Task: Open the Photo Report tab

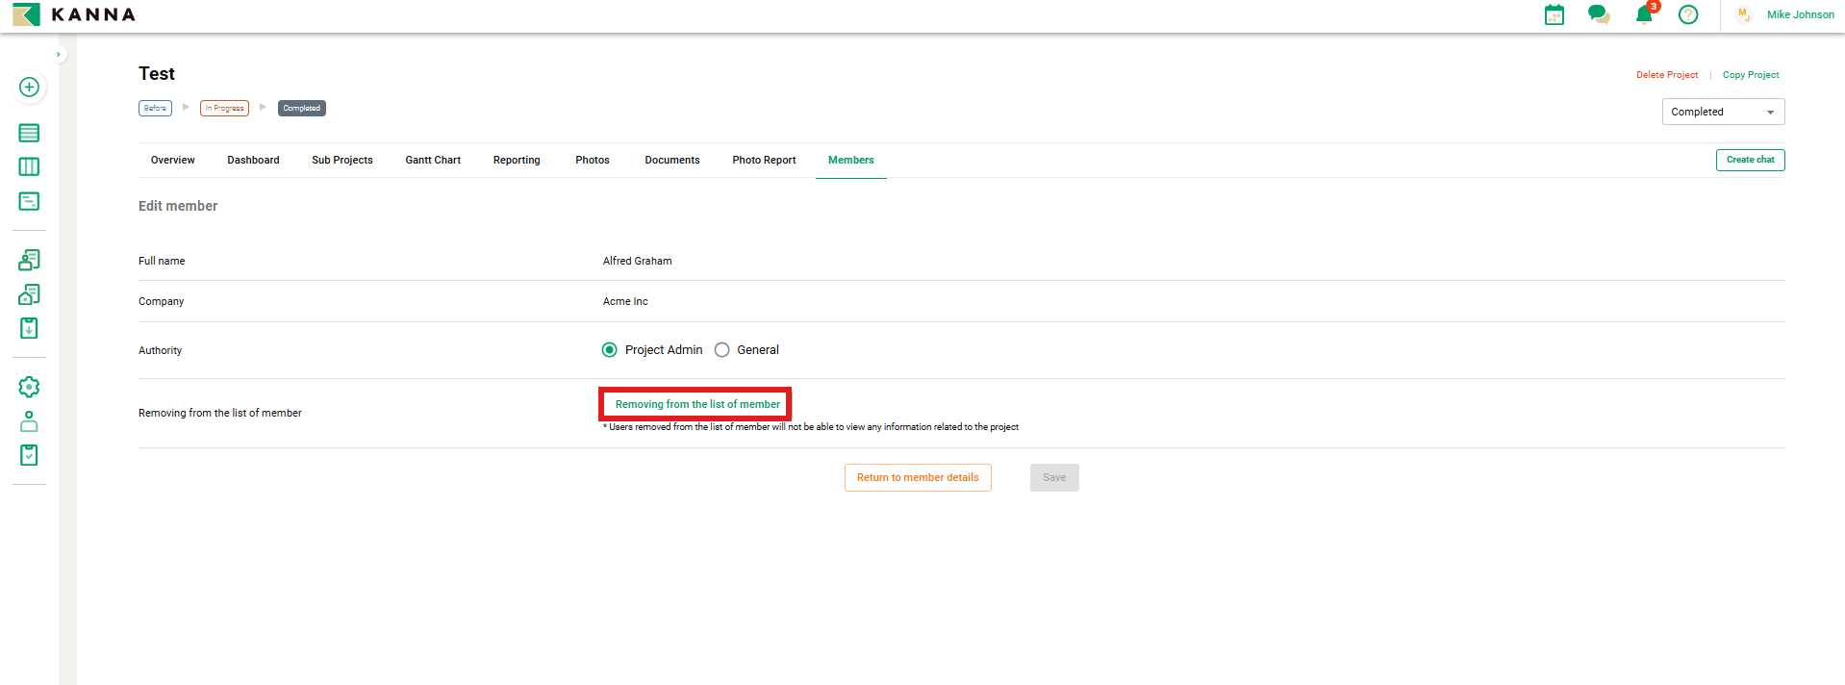Action: click(764, 161)
